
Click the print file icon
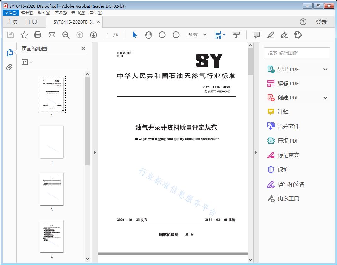[38, 35]
